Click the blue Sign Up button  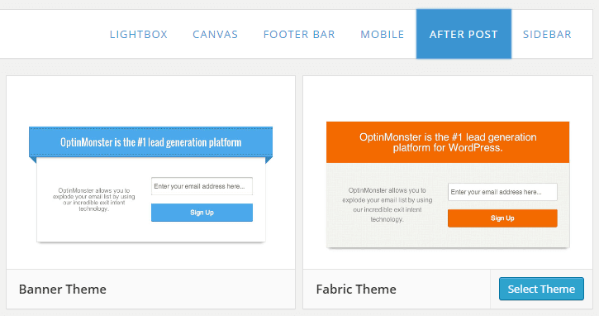tap(202, 213)
